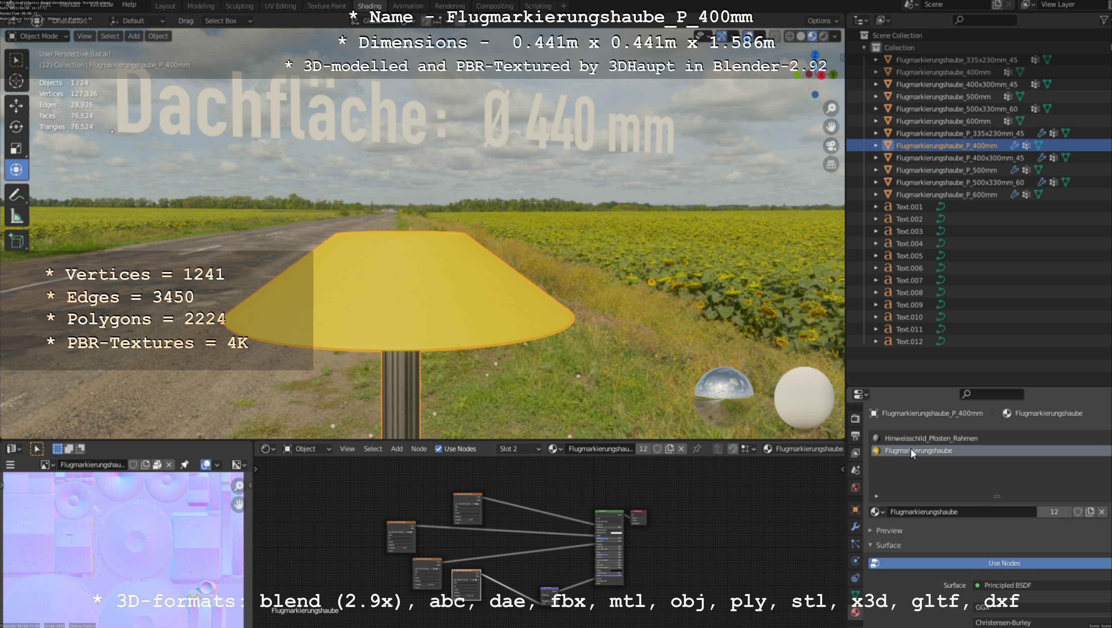The image size is (1112, 628).
Task: Switch to the Modeling workspace tab
Action: click(201, 6)
